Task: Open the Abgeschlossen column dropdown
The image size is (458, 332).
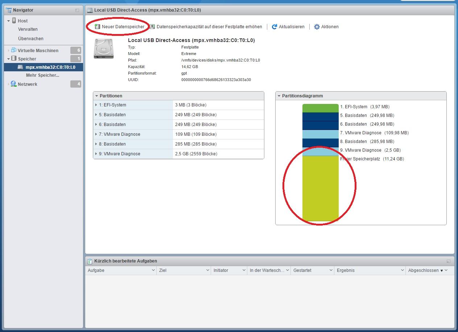Action: point(446,270)
